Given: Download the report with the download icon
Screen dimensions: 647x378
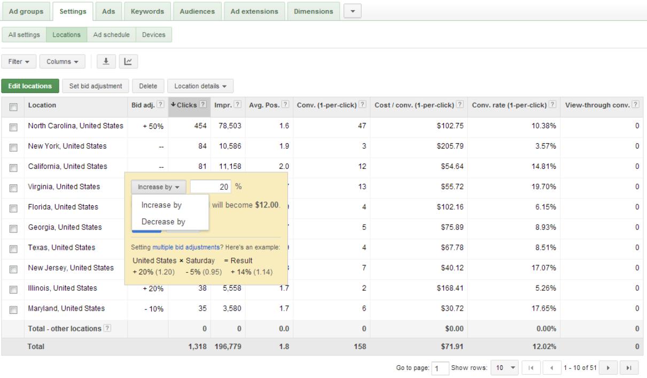Looking at the screenshot, I should 106,63.
